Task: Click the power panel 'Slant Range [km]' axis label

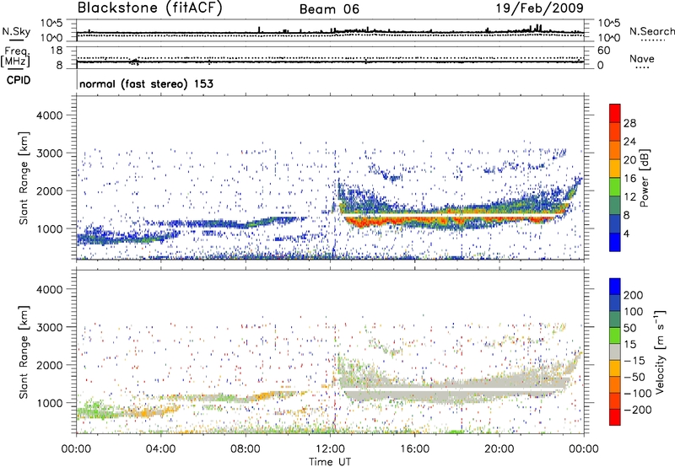Action: pos(24,178)
